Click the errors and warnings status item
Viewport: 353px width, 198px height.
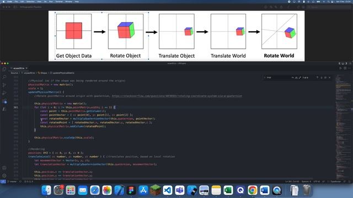click(x=28, y=182)
